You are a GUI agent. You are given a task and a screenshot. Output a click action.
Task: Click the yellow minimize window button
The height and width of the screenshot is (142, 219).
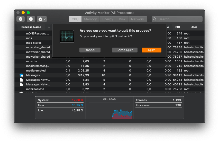(23, 13)
